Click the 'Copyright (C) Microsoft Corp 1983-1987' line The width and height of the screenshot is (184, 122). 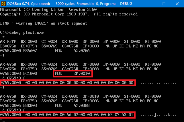coord(45,14)
